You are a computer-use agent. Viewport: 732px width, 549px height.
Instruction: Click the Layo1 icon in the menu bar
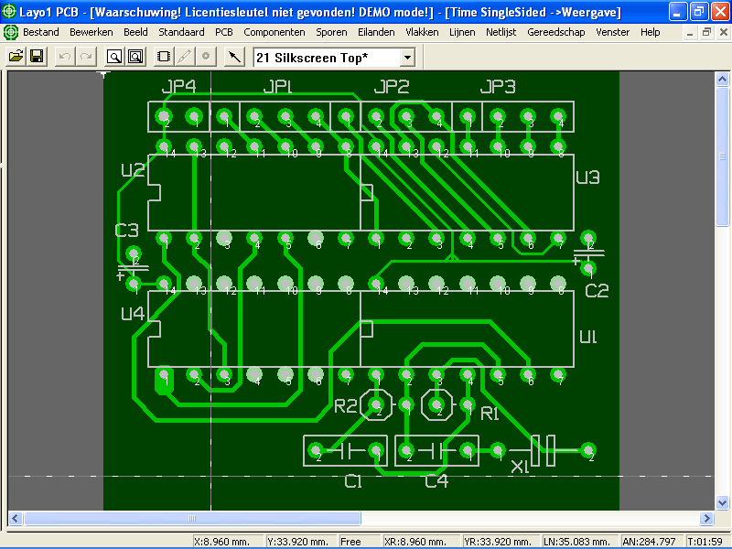click(11, 32)
